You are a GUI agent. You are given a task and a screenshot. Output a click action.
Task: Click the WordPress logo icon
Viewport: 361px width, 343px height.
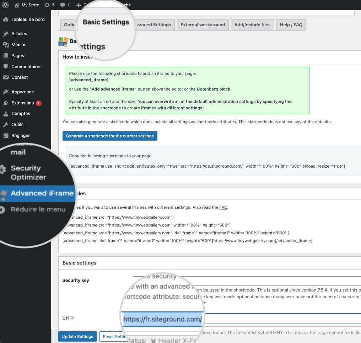click(5, 5)
